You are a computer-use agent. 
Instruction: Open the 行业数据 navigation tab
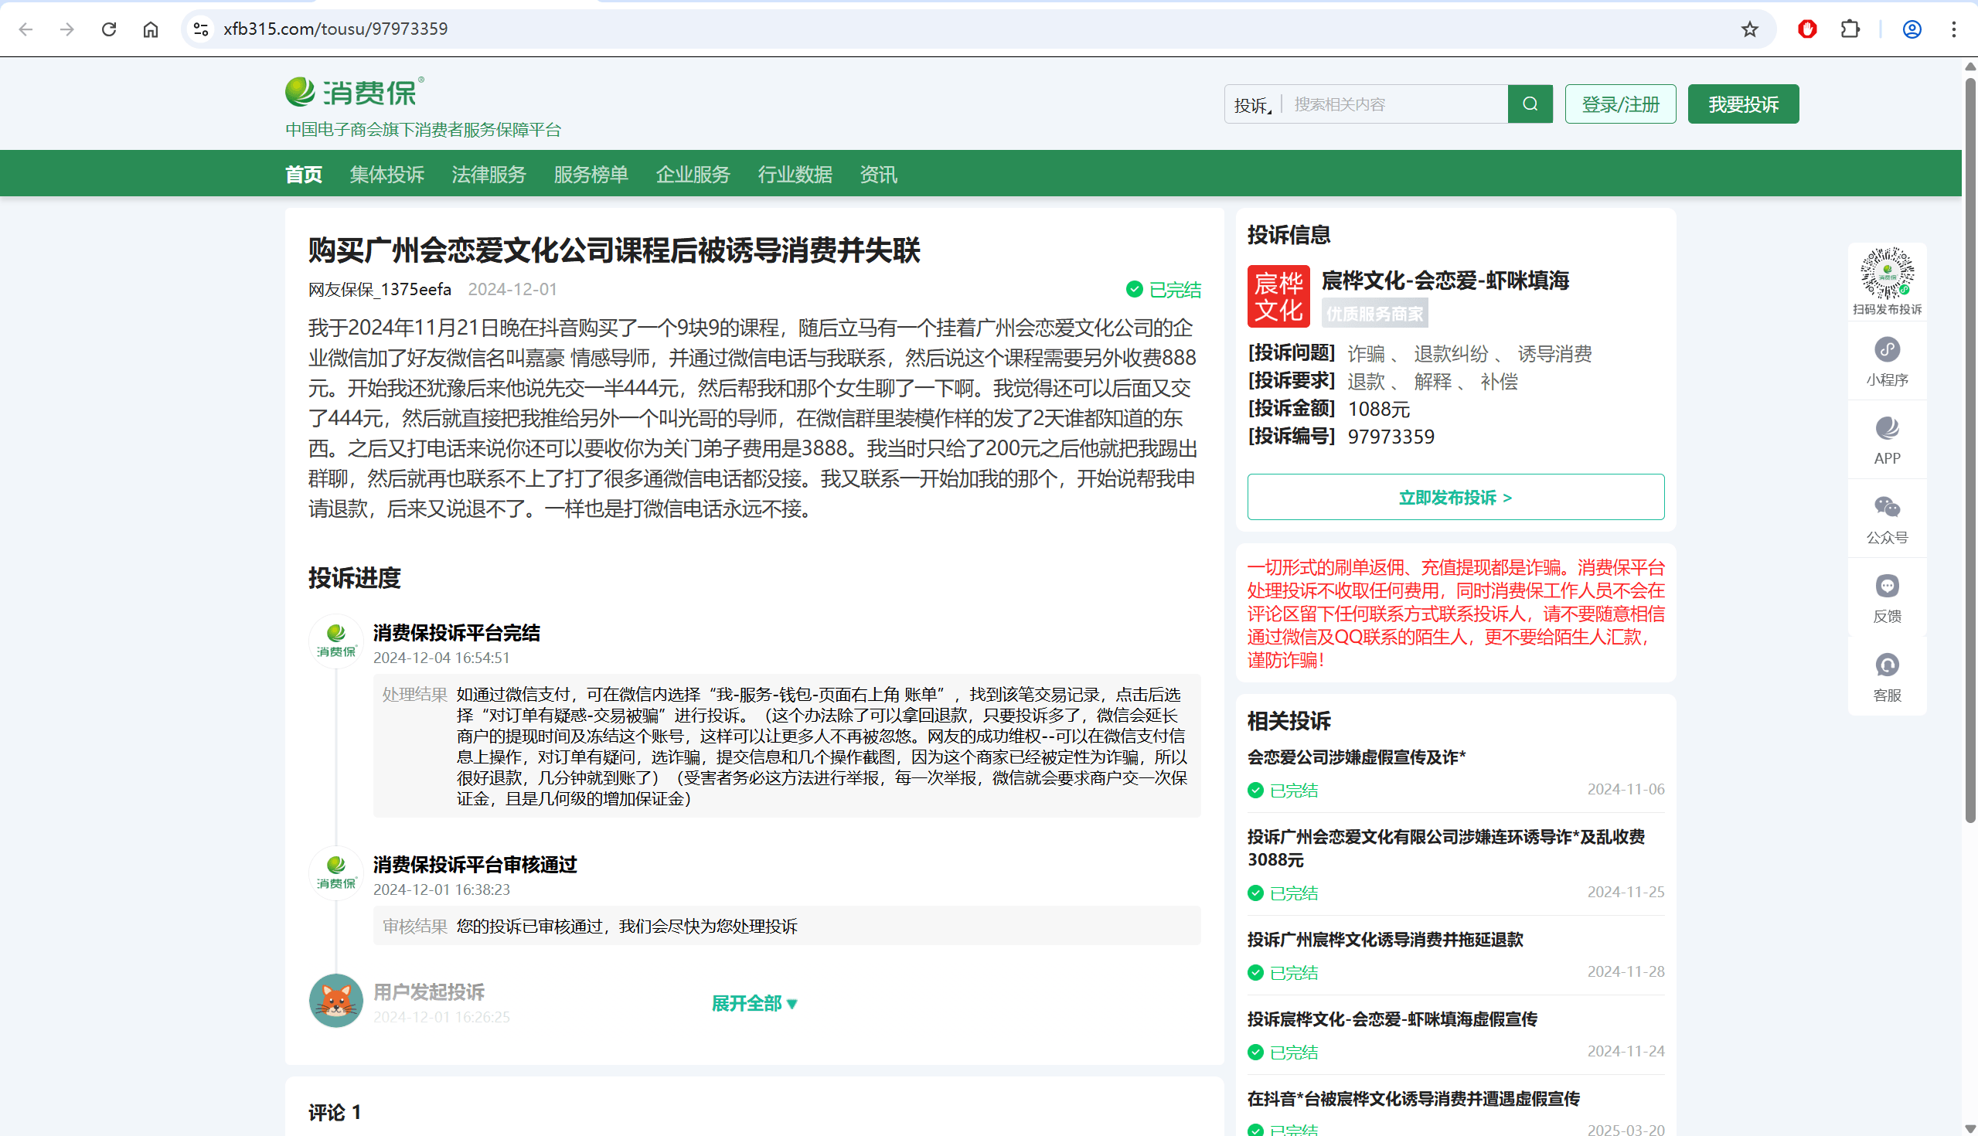click(795, 174)
